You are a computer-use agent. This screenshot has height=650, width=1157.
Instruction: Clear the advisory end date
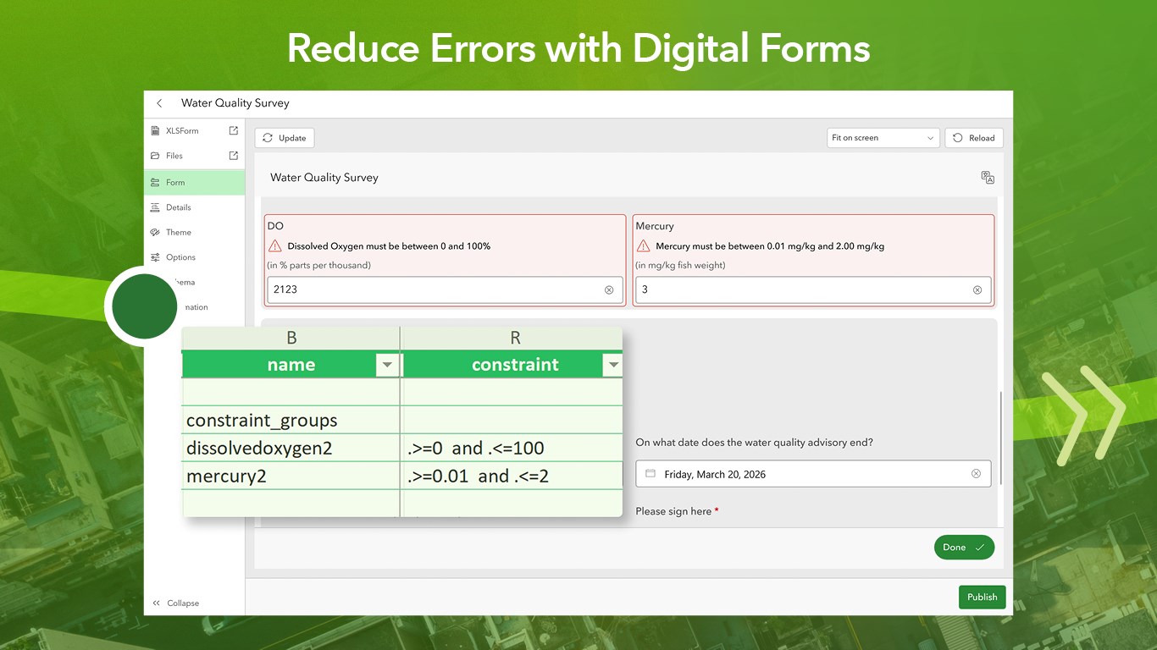click(x=976, y=474)
